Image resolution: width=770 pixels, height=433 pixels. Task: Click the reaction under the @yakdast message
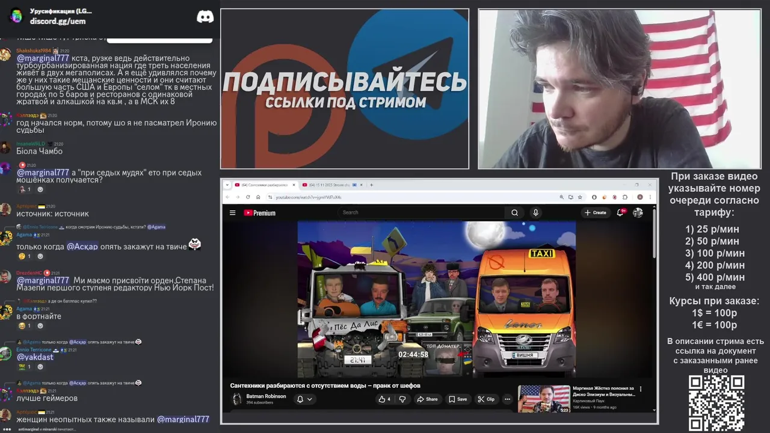coord(25,366)
